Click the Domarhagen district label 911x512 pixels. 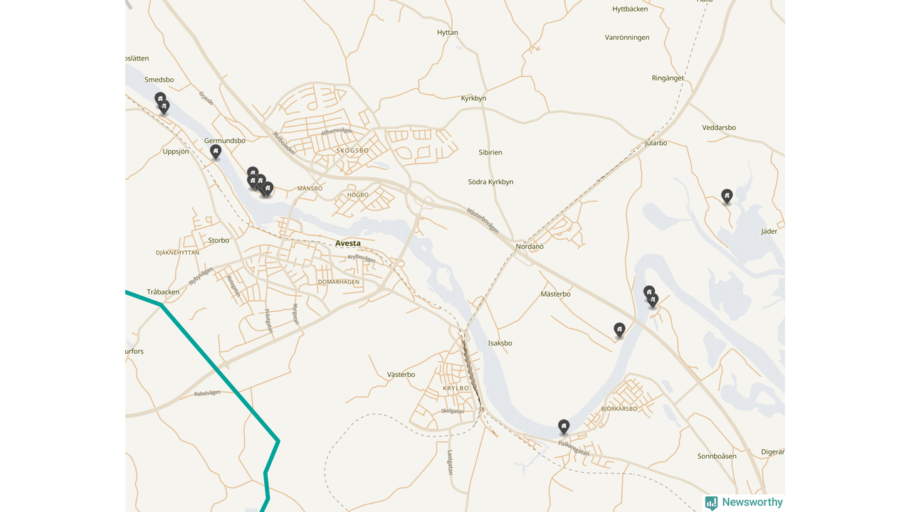[339, 282]
